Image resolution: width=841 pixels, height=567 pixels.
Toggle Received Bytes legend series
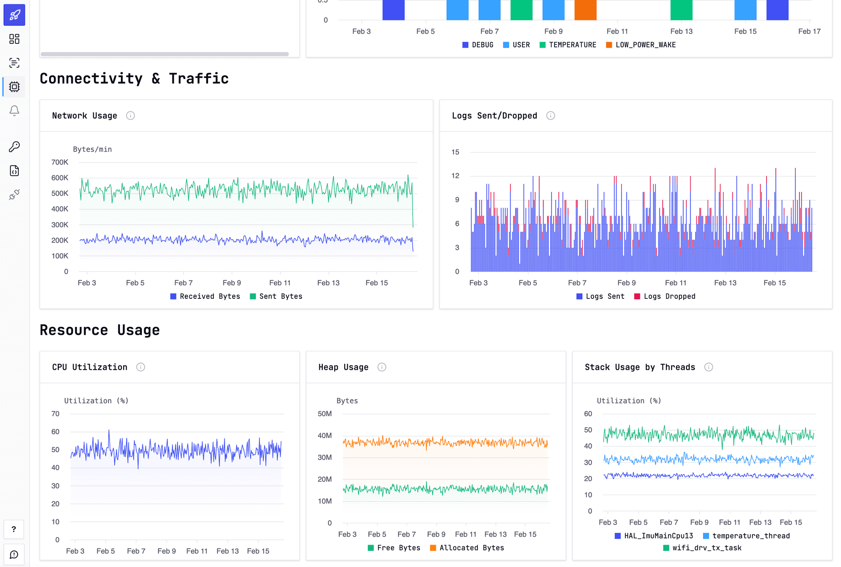[x=205, y=297]
